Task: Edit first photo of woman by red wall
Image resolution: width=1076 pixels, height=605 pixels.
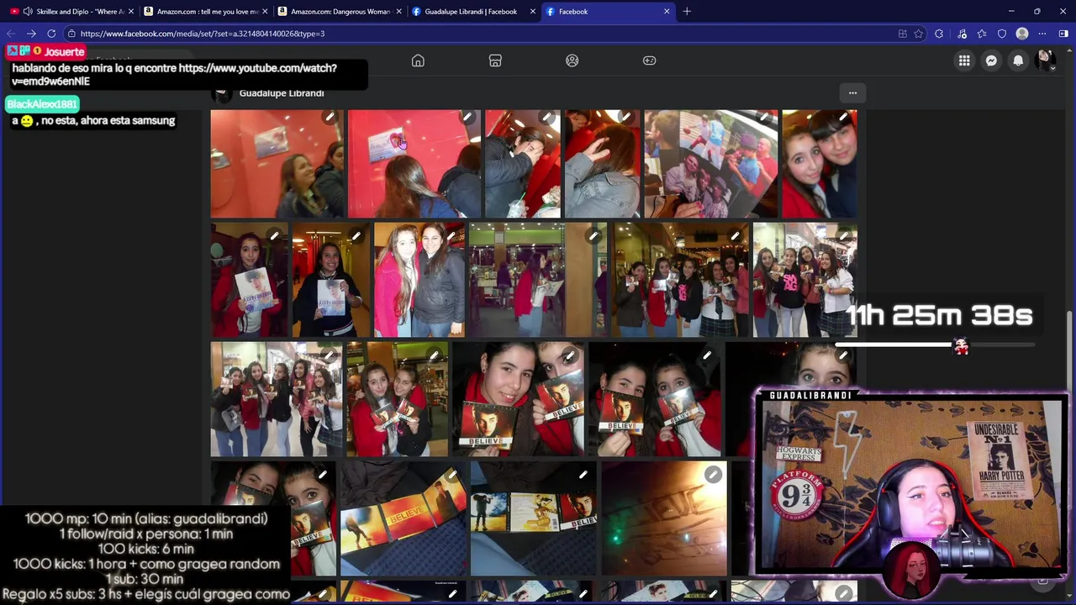Action: pyautogui.click(x=330, y=118)
